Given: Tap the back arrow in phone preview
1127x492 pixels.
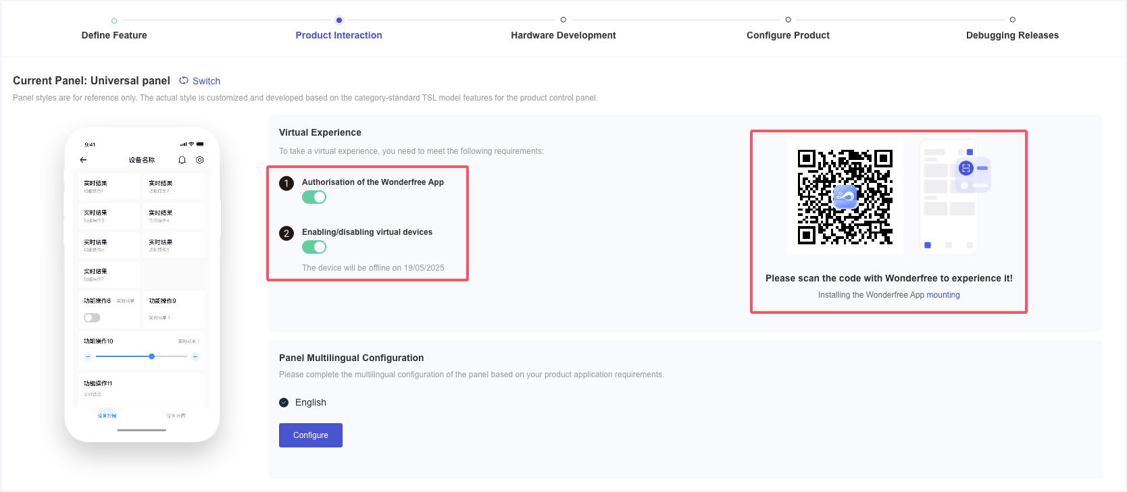Looking at the screenshot, I should coord(83,160).
